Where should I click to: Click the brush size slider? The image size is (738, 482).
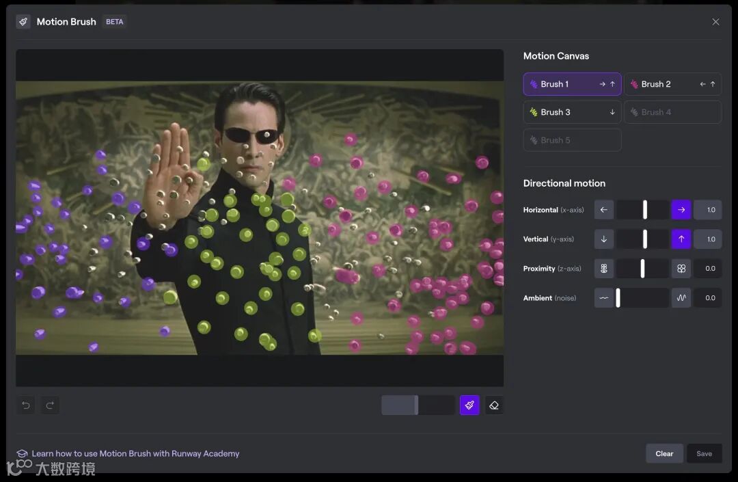click(418, 405)
